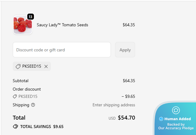Screen dimensions: 196x135
Task: Click the Shipping help question mark icon
Action: (x=33, y=105)
